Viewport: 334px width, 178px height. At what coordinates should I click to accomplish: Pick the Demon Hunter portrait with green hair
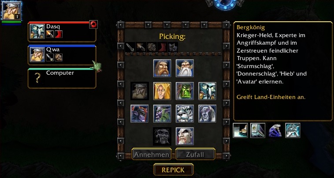(162, 114)
